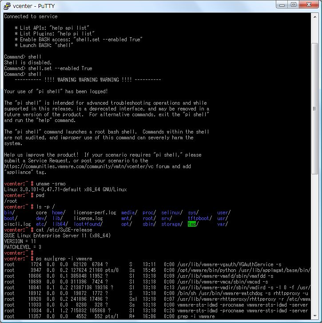Image resolution: width=322 pixels, height=323 pixels.
Task: Click the process row with PID 3947
Action: pos(157,270)
